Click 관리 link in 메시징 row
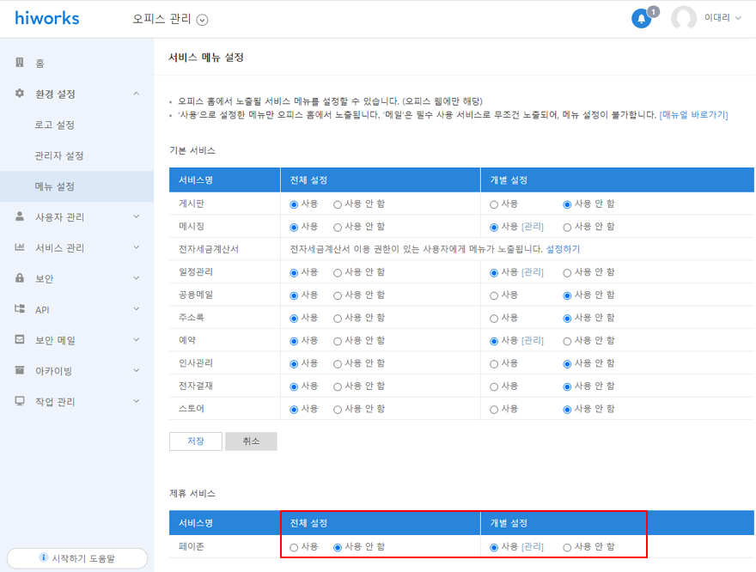 533,227
